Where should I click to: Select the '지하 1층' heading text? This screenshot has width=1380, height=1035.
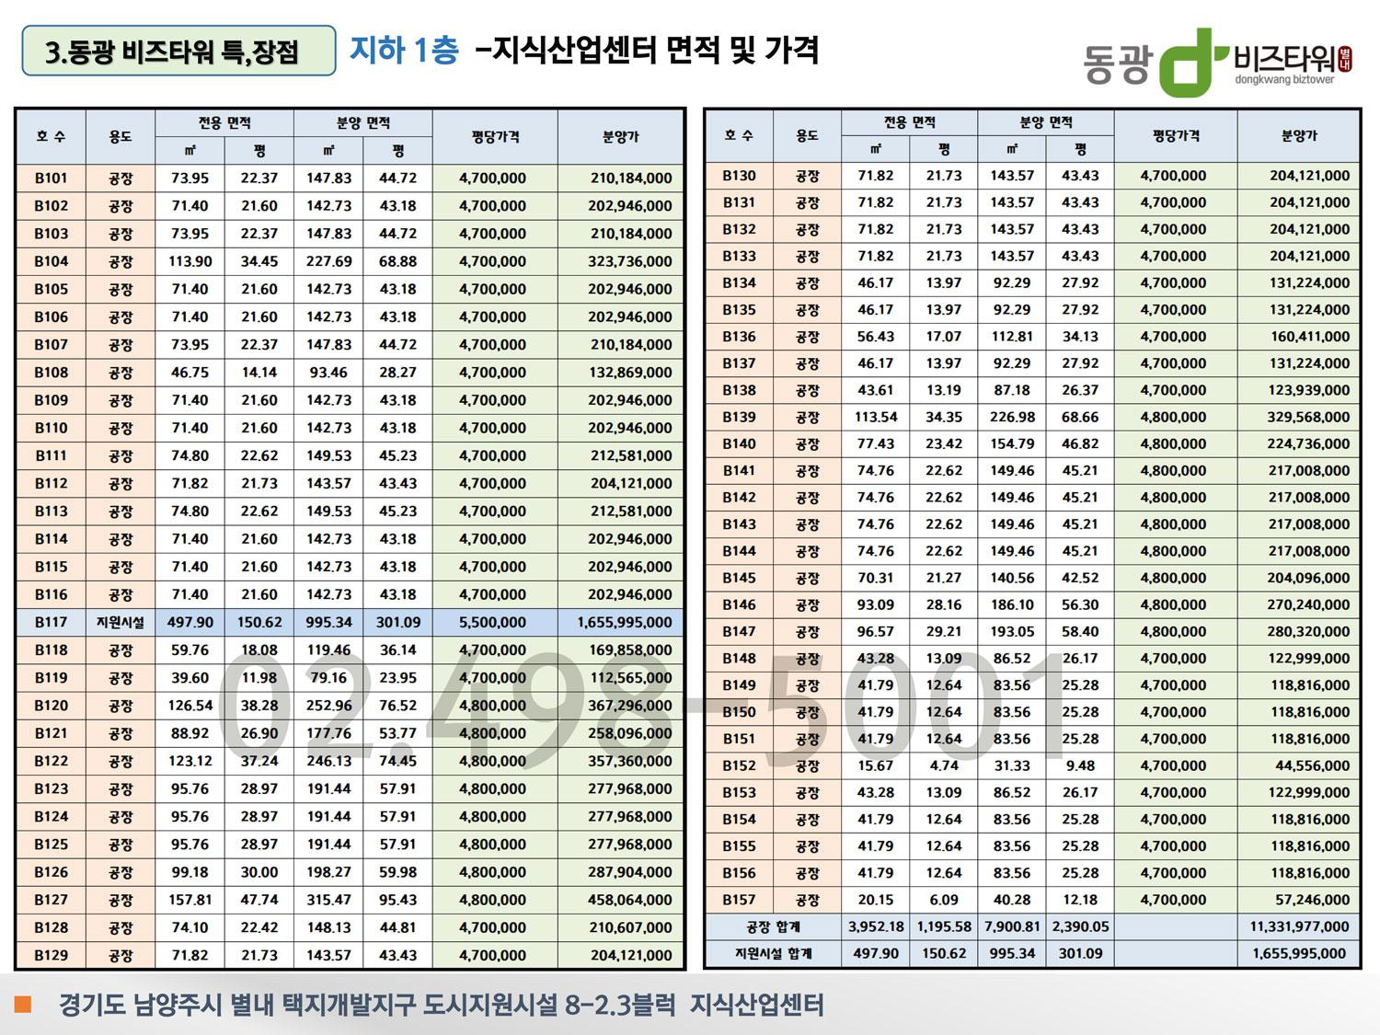pos(404,49)
